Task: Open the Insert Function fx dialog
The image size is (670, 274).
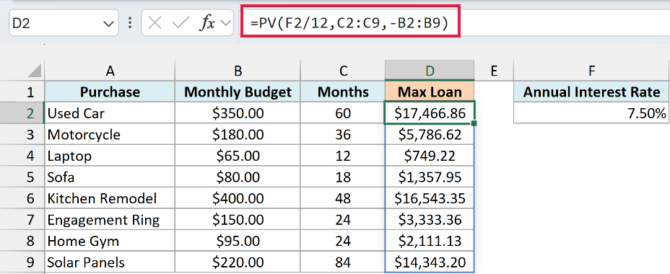Action: coord(207,23)
